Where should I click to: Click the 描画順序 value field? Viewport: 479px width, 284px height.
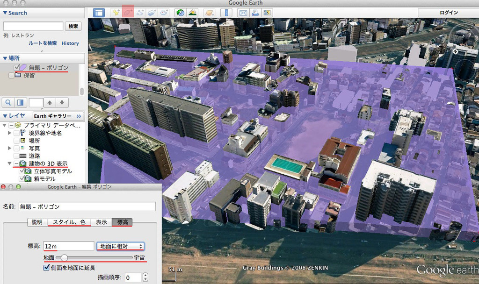coord(133,277)
